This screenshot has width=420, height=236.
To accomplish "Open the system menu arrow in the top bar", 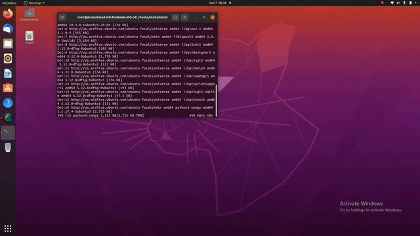I will 415,3.
